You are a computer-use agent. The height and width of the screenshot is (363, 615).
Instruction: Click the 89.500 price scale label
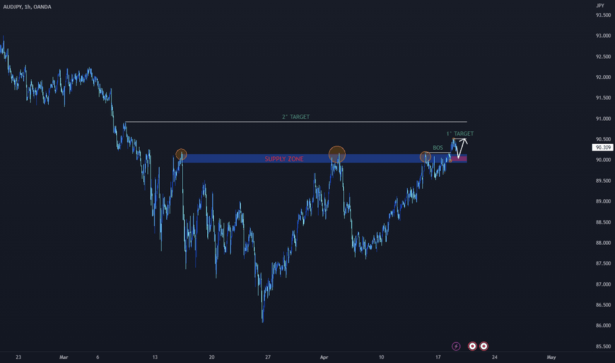(x=603, y=181)
